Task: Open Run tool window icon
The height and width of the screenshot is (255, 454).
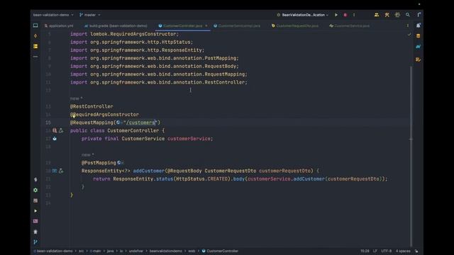Action: tap(35, 211)
